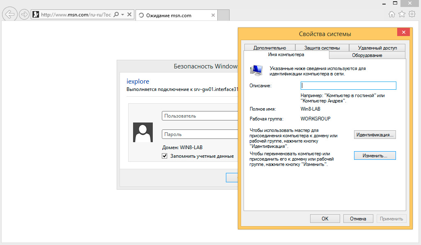The image size is (421, 245).
Task: Click the 'Пароль' password field
Action: 200,134
